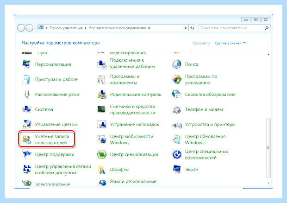This screenshot has width=287, height=203.
Task: Open the Шрифты link text
Action: tap(119, 170)
